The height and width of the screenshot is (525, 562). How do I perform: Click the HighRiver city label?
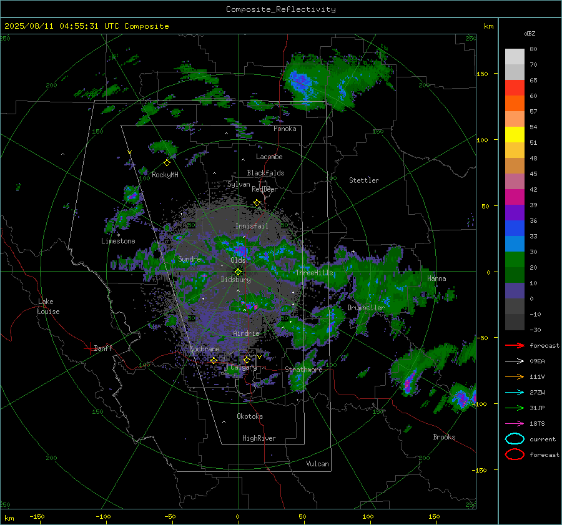(x=259, y=438)
